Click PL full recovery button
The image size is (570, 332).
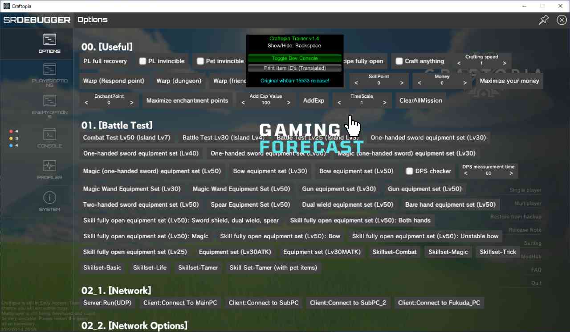pyautogui.click(x=105, y=61)
